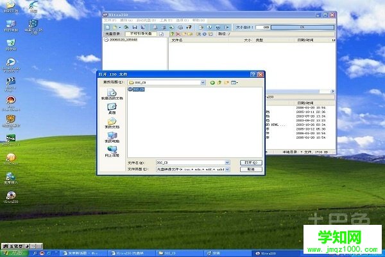Screen dimensions: 385x257
Task: Click local file date 2003-10-26 00:34
Action: pos(311,125)
